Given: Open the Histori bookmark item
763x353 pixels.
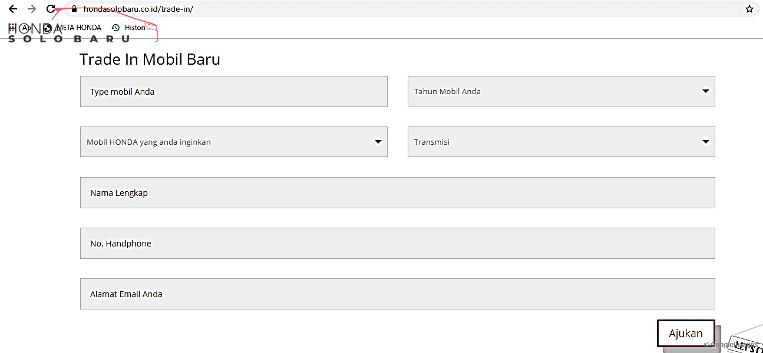Looking at the screenshot, I should click(x=128, y=28).
